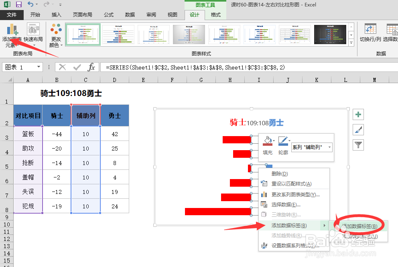Click the Add Chart Element icon
The image size is (398, 267).
(12, 30)
